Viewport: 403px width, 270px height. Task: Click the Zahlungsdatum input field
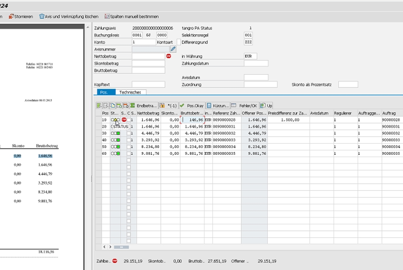pyautogui.click(x=256, y=63)
